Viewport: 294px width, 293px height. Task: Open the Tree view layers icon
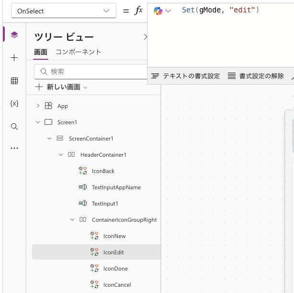coord(14,35)
